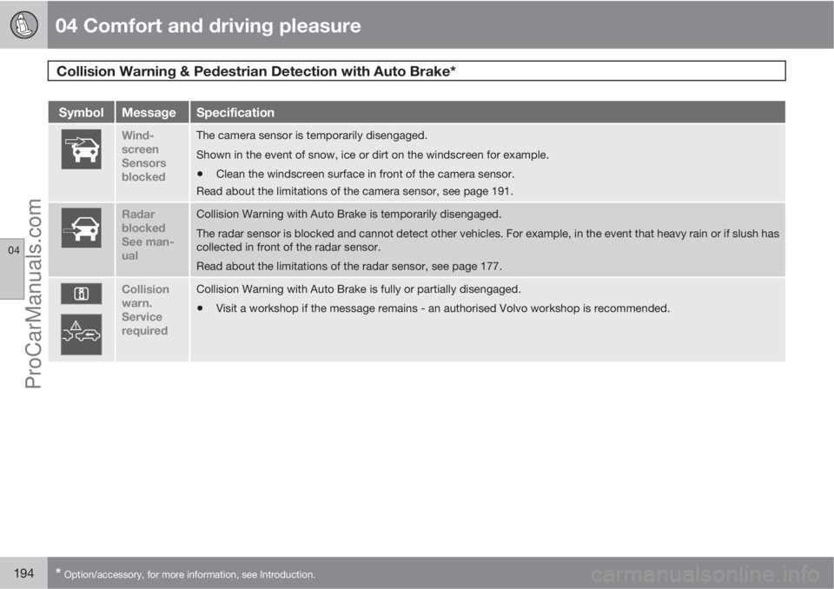This screenshot has height=589, width=834.
Task: Click 'fully or partially disengaged' line
Action: pos(359,289)
